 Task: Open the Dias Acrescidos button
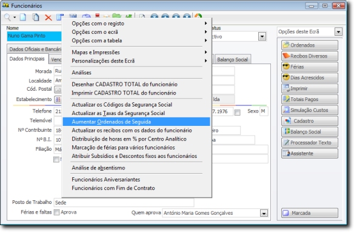tap(310, 77)
